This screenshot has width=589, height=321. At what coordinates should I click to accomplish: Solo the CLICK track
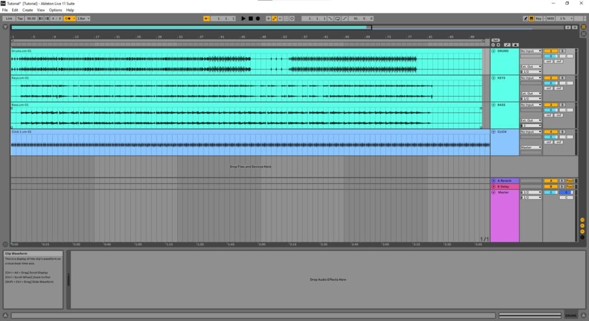[563, 132]
